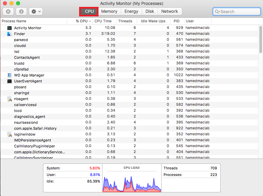Viewport: 263px width, 196px height.
Task: Switch to the Energy tab
Action: [131, 11]
